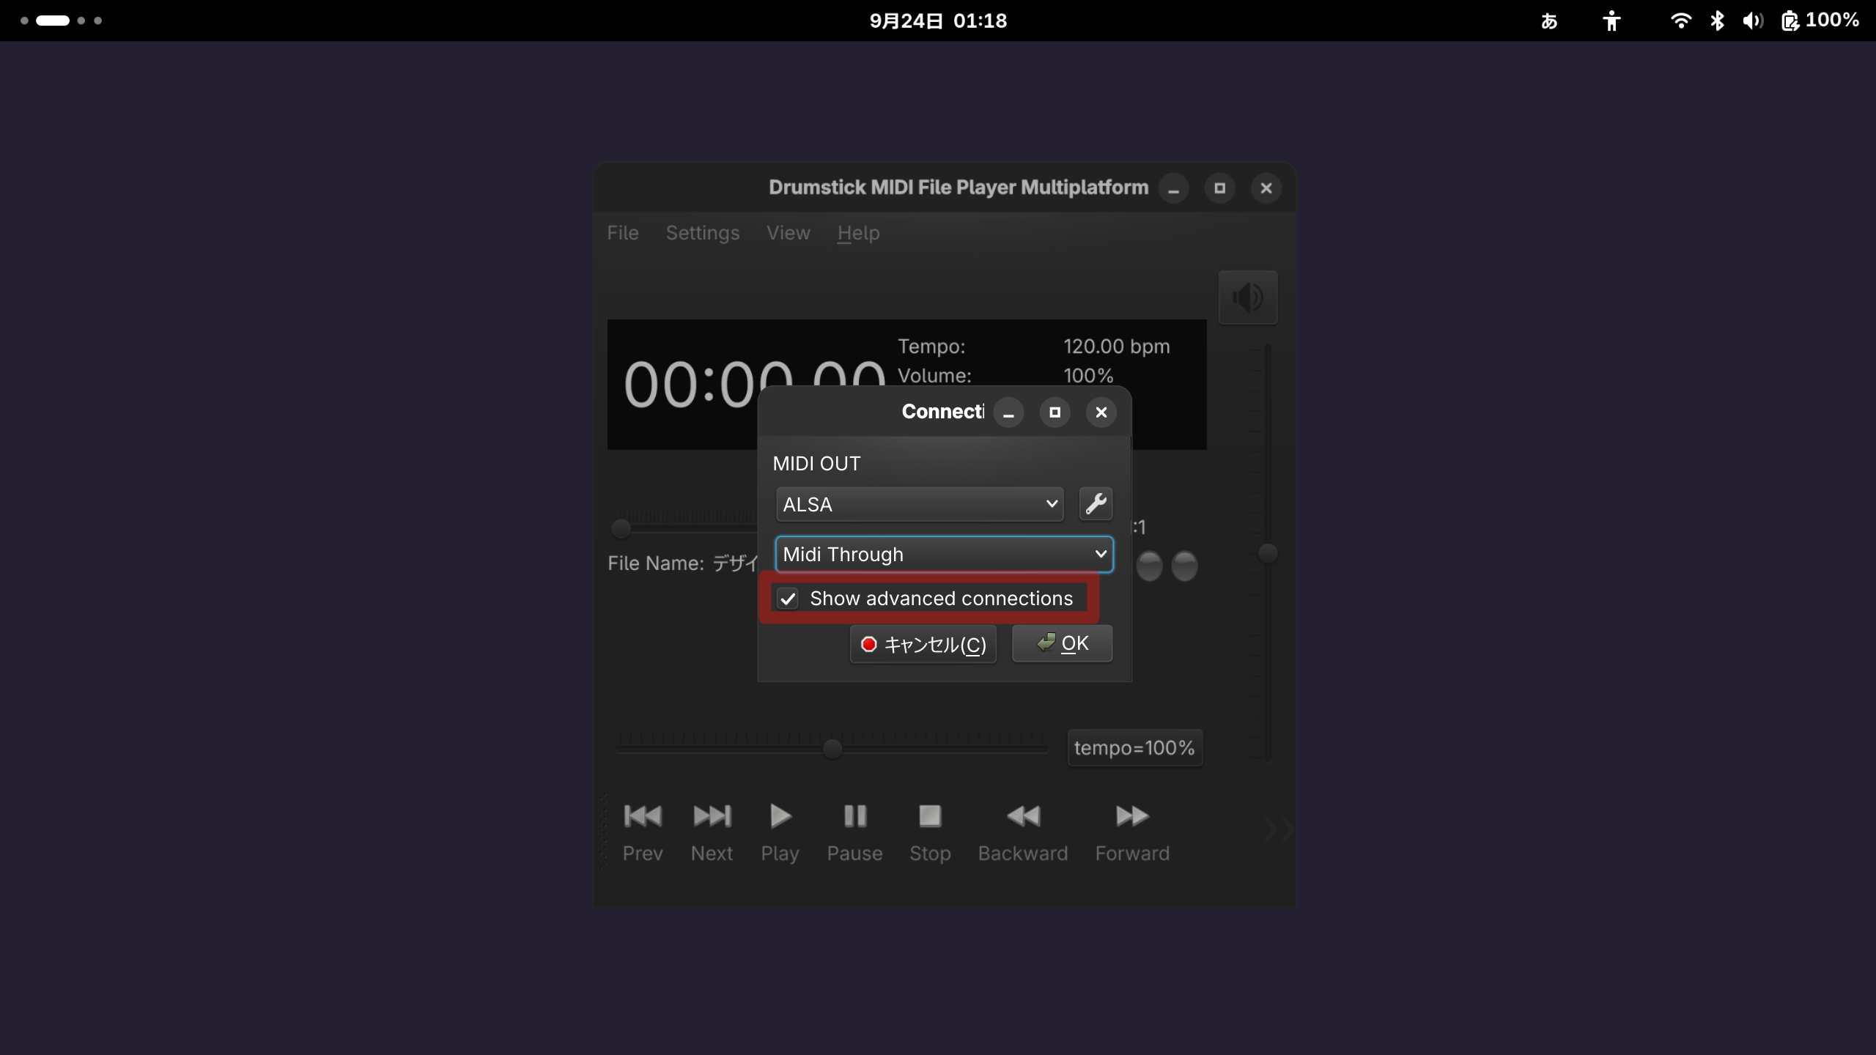The width and height of the screenshot is (1876, 1055).
Task: Click the Forward fast-forward button
Action: (1132, 833)
